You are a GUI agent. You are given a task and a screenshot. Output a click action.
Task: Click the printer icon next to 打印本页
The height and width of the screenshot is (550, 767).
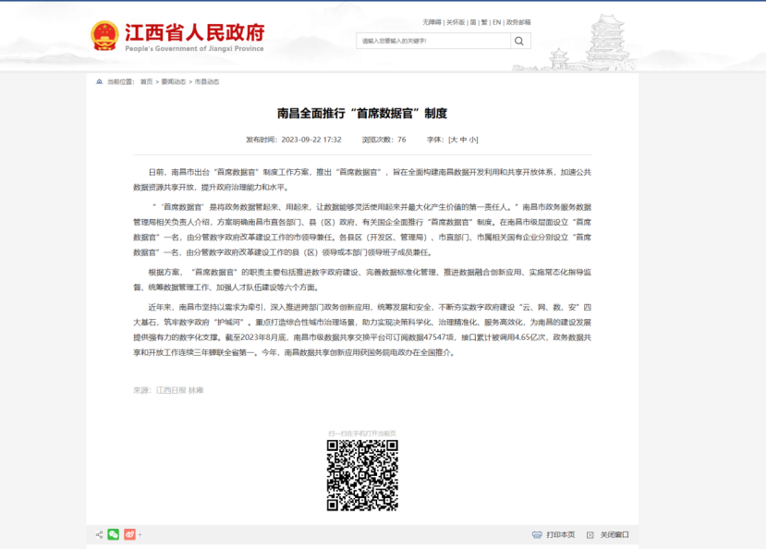click(x=537, y=534)
